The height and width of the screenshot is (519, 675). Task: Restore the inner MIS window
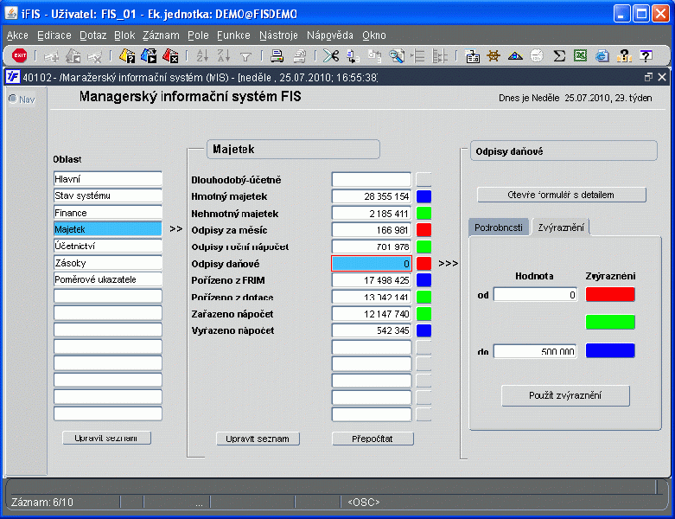(648, 77)
